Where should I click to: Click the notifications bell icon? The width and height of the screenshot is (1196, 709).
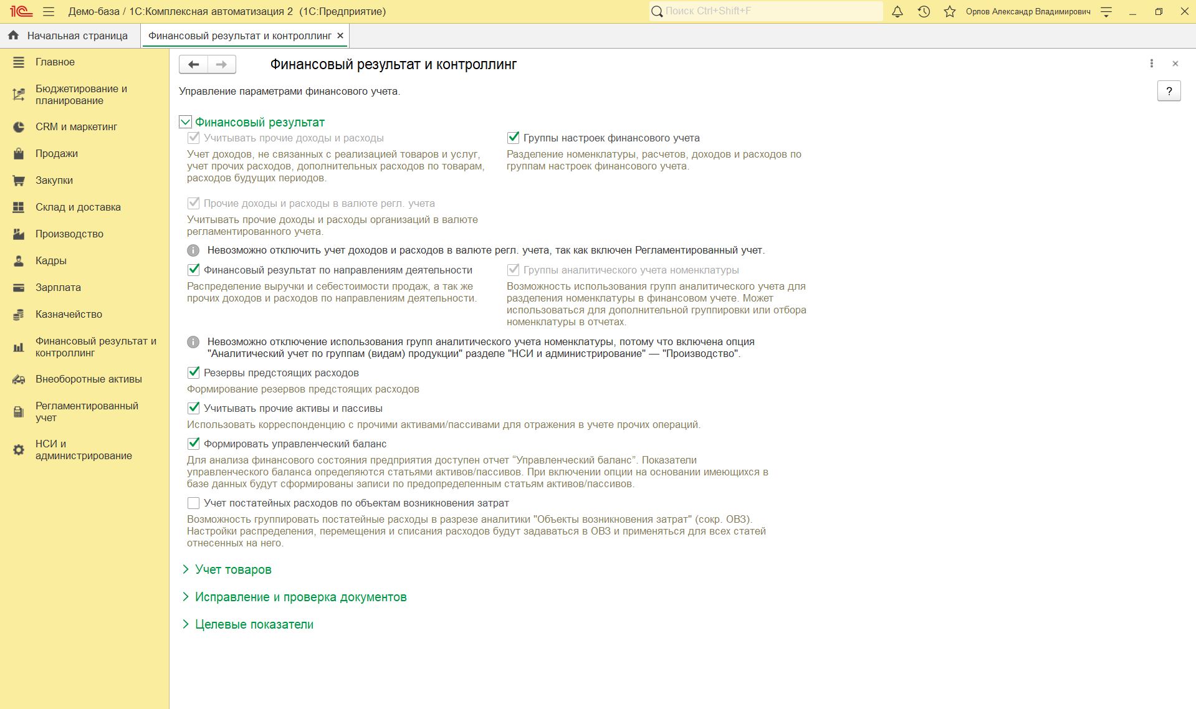(x=897, y=12)
